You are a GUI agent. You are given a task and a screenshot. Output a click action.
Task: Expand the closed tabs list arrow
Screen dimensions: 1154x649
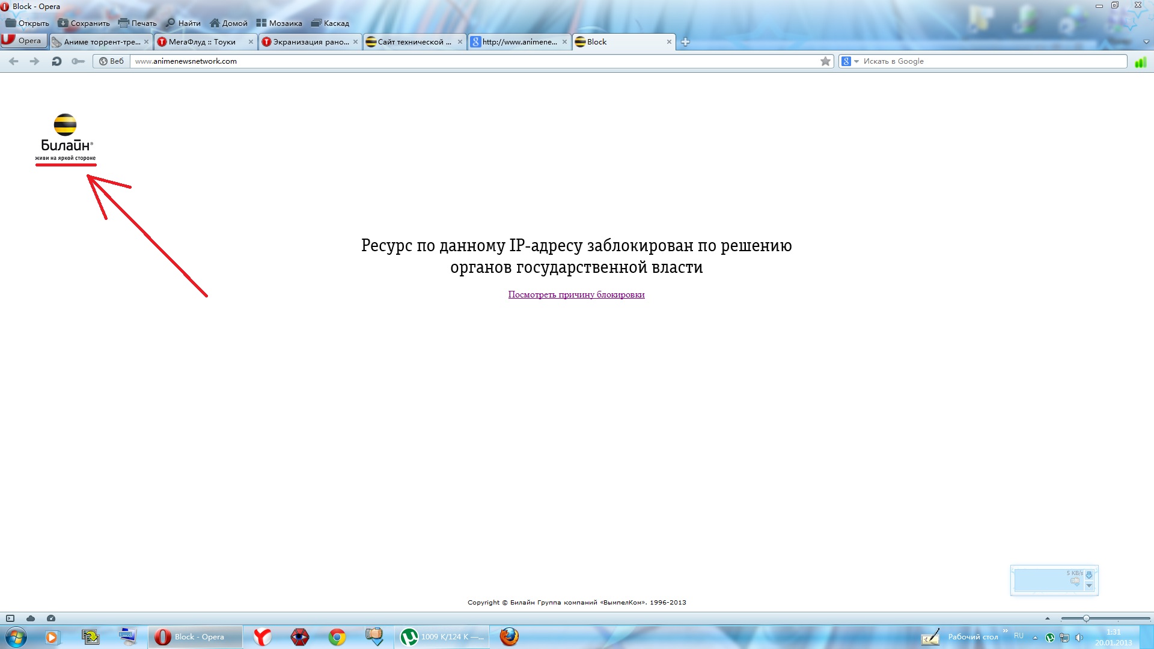[x=1146, y=42]
